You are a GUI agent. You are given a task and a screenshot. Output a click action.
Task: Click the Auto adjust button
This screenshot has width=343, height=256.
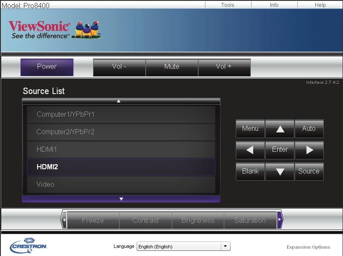click(309, 129)
